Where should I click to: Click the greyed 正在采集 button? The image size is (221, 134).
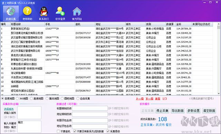147,111
